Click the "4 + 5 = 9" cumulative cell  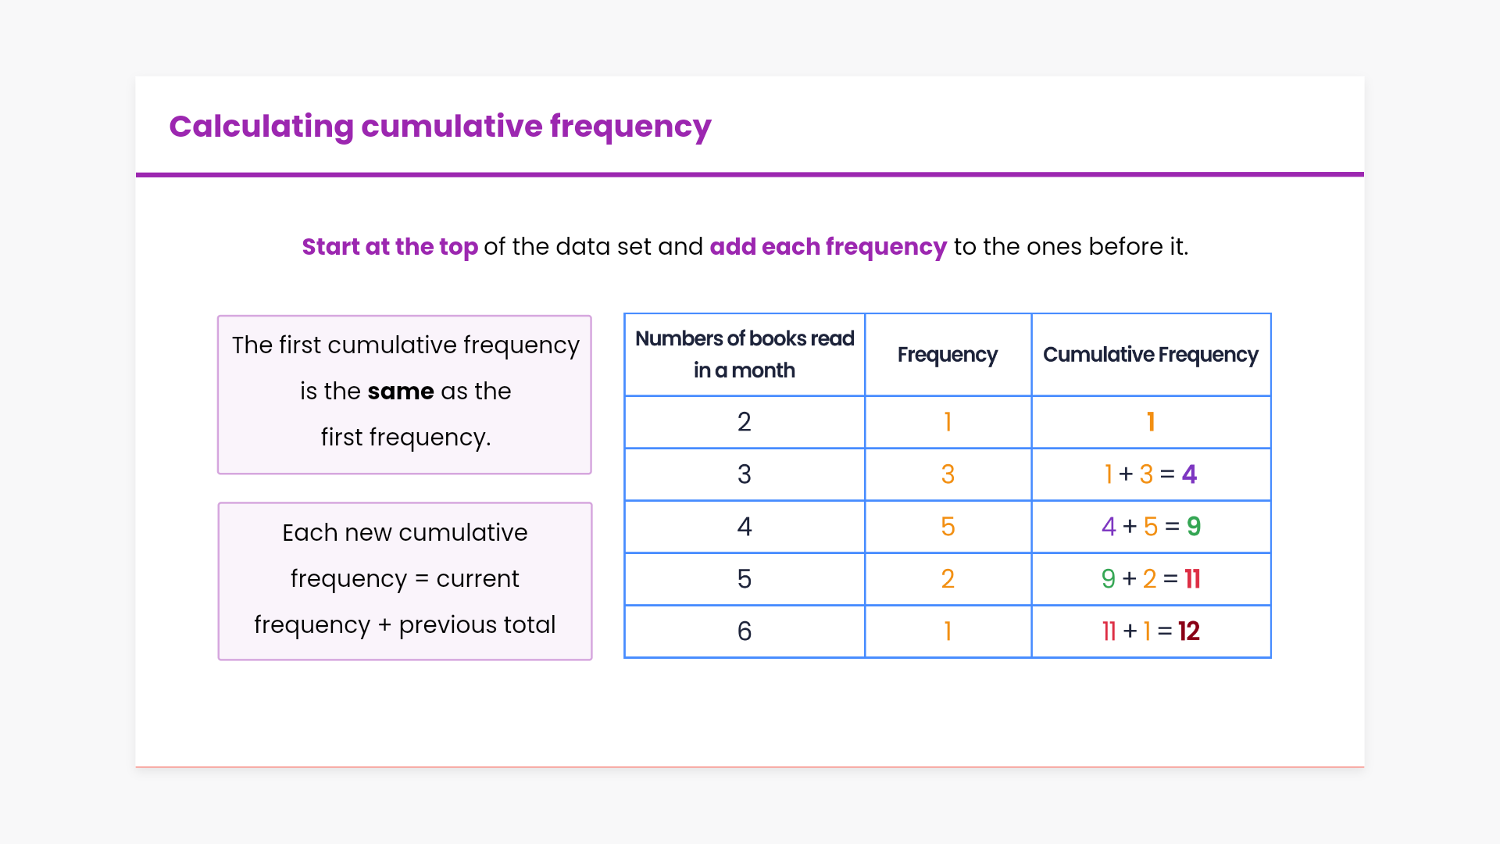tap(1150, 527)
